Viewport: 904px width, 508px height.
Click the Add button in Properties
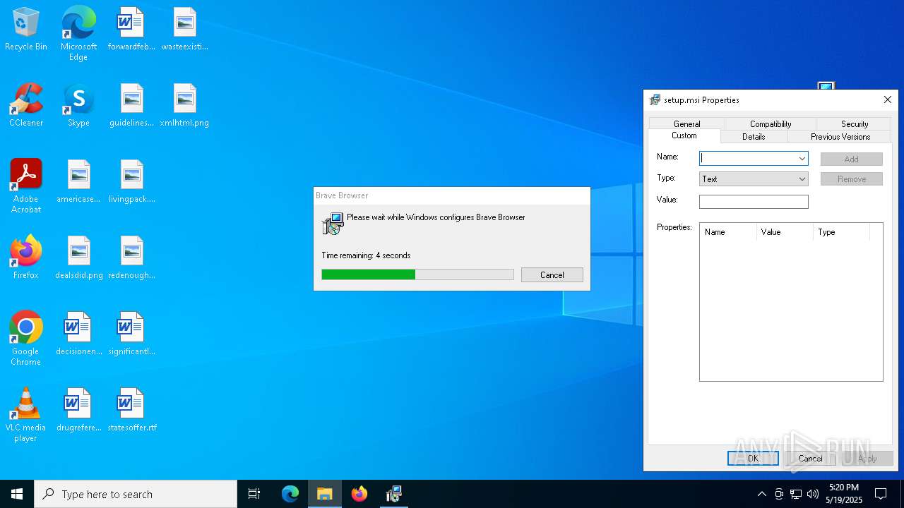coord(852,159)
